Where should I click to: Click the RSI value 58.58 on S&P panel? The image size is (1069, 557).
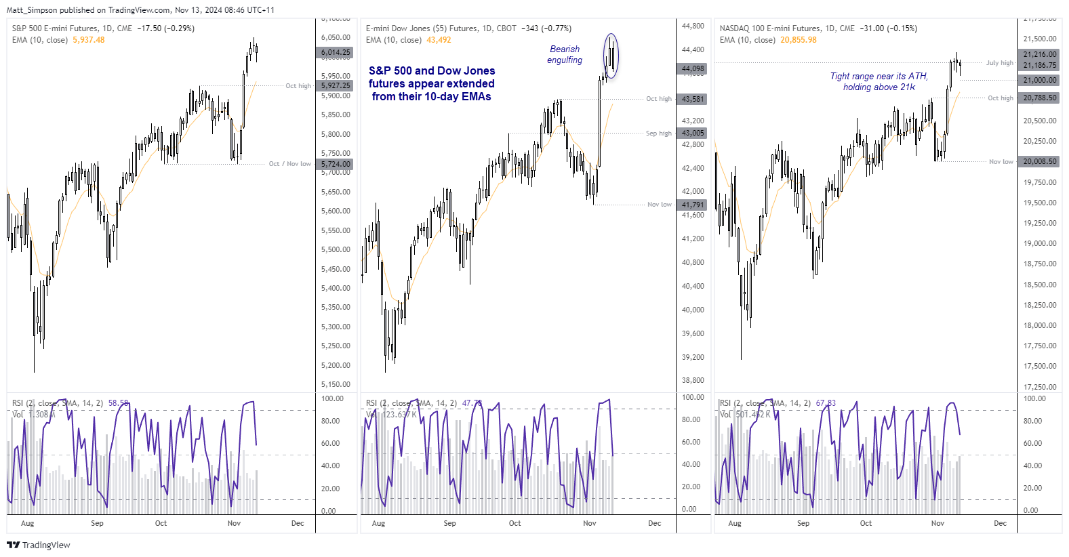pos(118,403)
